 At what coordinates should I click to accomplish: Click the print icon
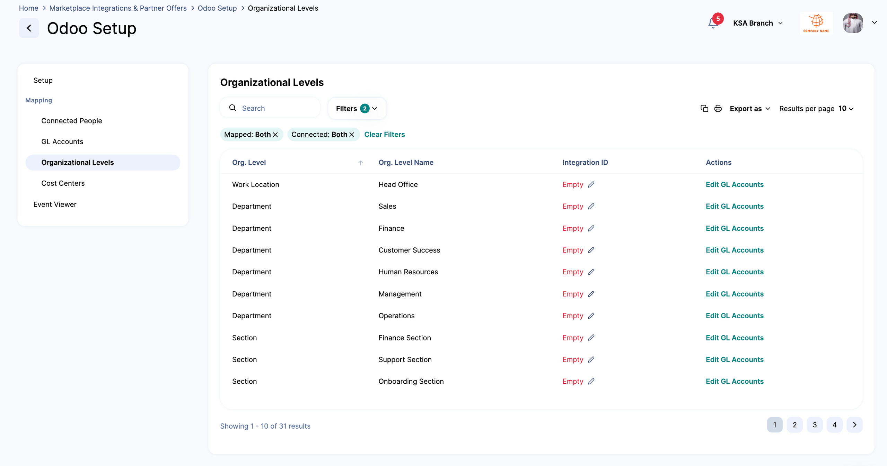[718, 108]
